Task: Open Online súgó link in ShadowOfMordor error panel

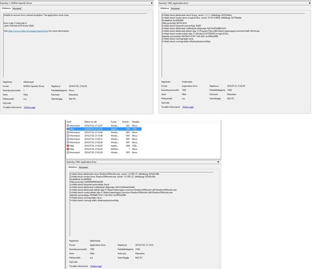Action: tap(96, 266)
